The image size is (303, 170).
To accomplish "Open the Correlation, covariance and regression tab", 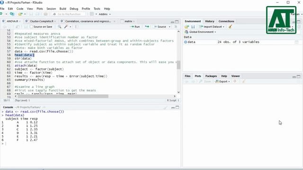I will [x=88, y=21].
